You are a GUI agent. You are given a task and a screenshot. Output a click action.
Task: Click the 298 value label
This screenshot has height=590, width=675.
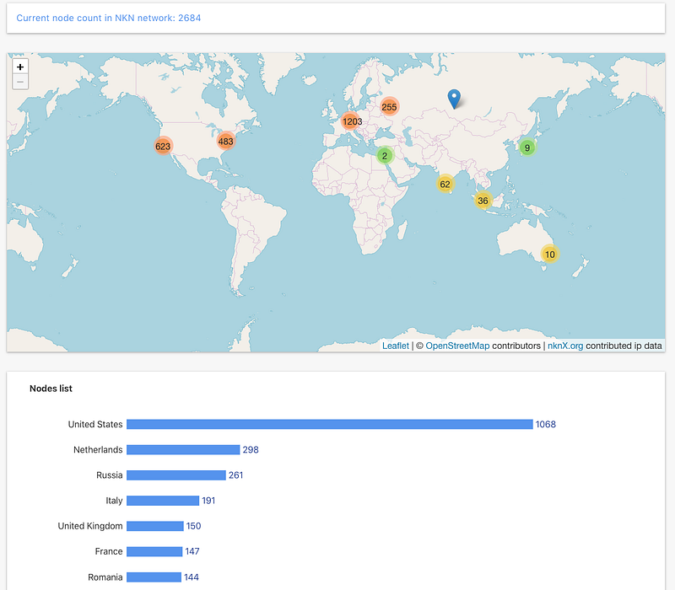[x=251, y=450]
